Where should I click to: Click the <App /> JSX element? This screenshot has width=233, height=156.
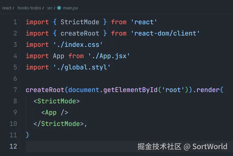coord(55,112)
